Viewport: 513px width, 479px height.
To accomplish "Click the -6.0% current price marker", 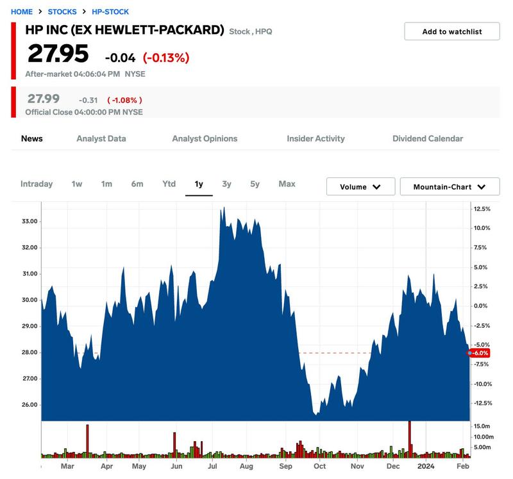I will pos(478,353).
